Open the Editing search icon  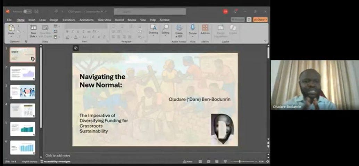(166, 27)
